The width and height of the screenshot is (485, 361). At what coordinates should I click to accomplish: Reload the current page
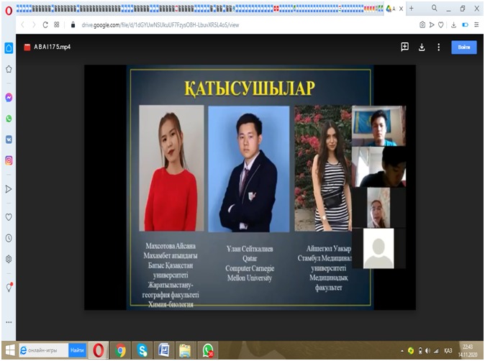[x=45, y=24]
